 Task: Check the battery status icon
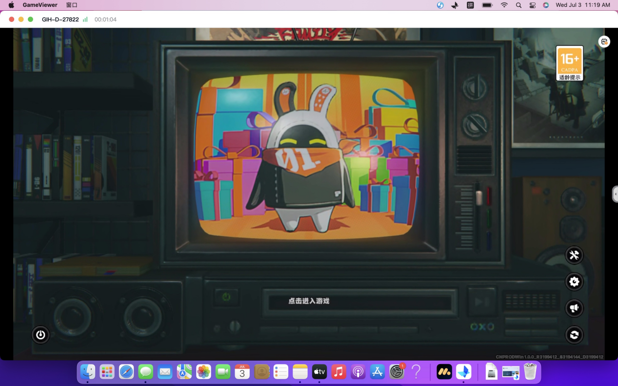tap(487, 5)
